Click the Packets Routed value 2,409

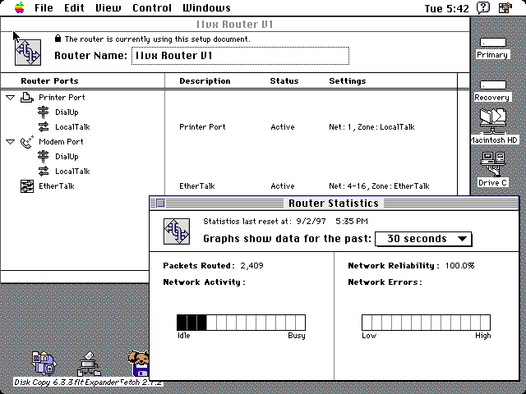251,266
